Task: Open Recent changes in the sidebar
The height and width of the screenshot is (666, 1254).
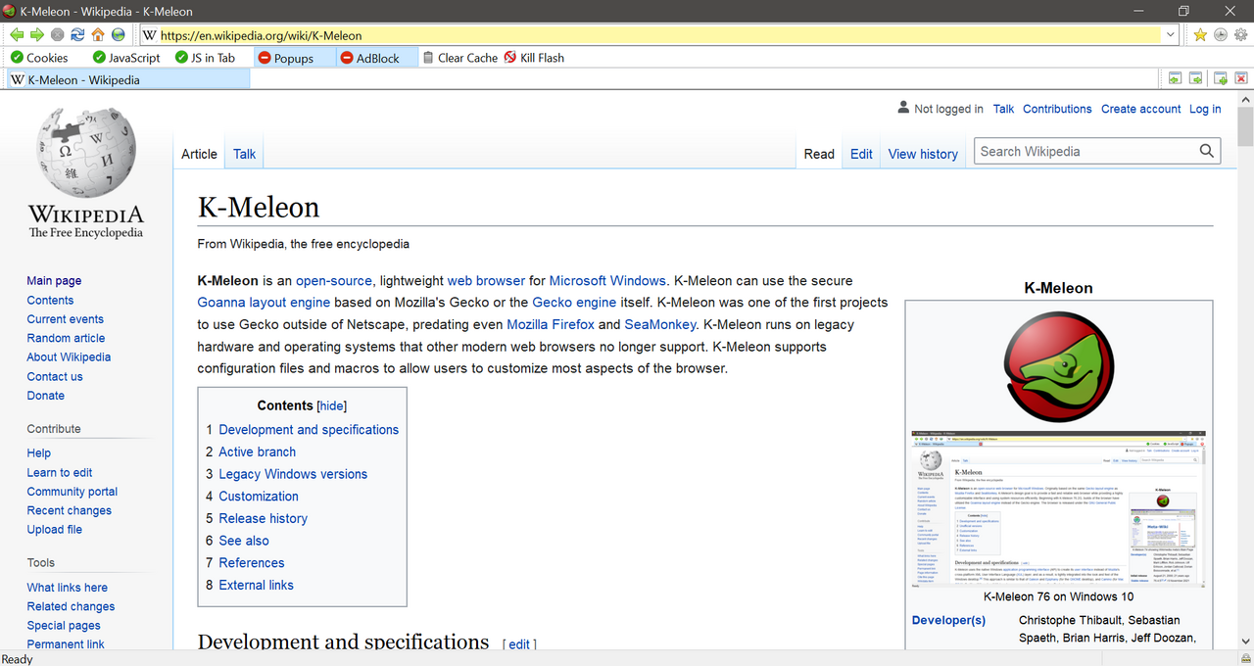Action: [x=69, y=510]
